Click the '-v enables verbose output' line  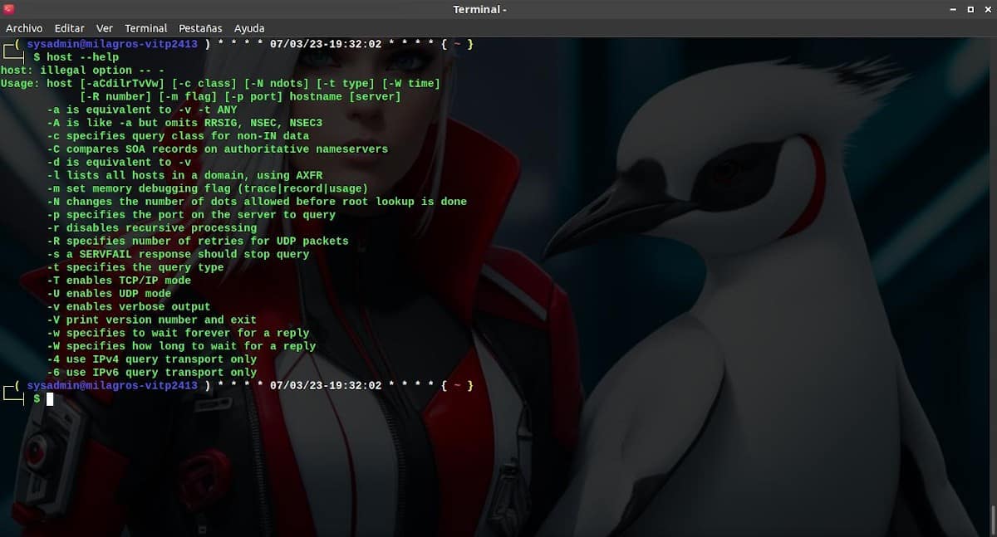(x=129, y=307)
